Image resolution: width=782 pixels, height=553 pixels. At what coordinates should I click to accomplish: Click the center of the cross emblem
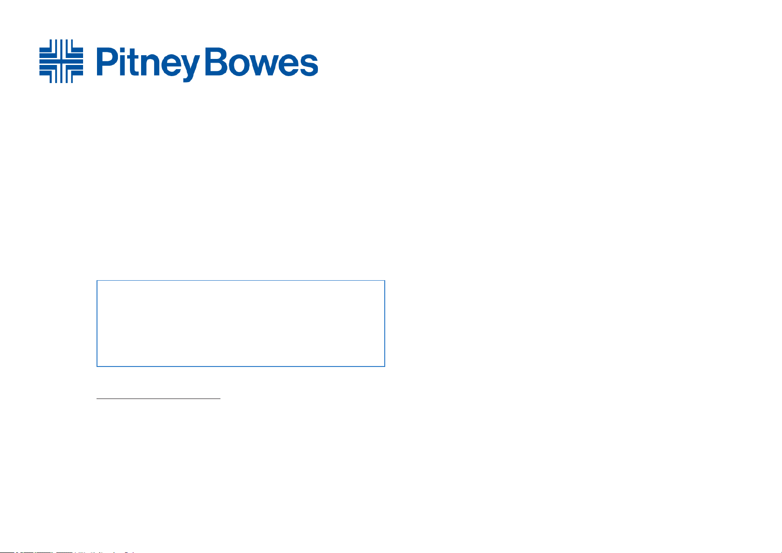[61, 61]
